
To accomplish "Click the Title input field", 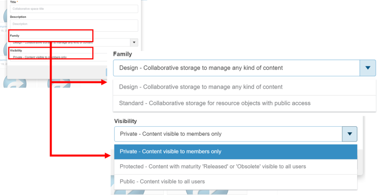I will point(74,9).
